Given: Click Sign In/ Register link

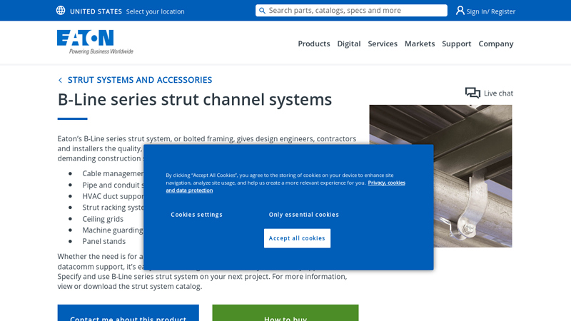Looking at the screenshot, I should tap(490, 11).
